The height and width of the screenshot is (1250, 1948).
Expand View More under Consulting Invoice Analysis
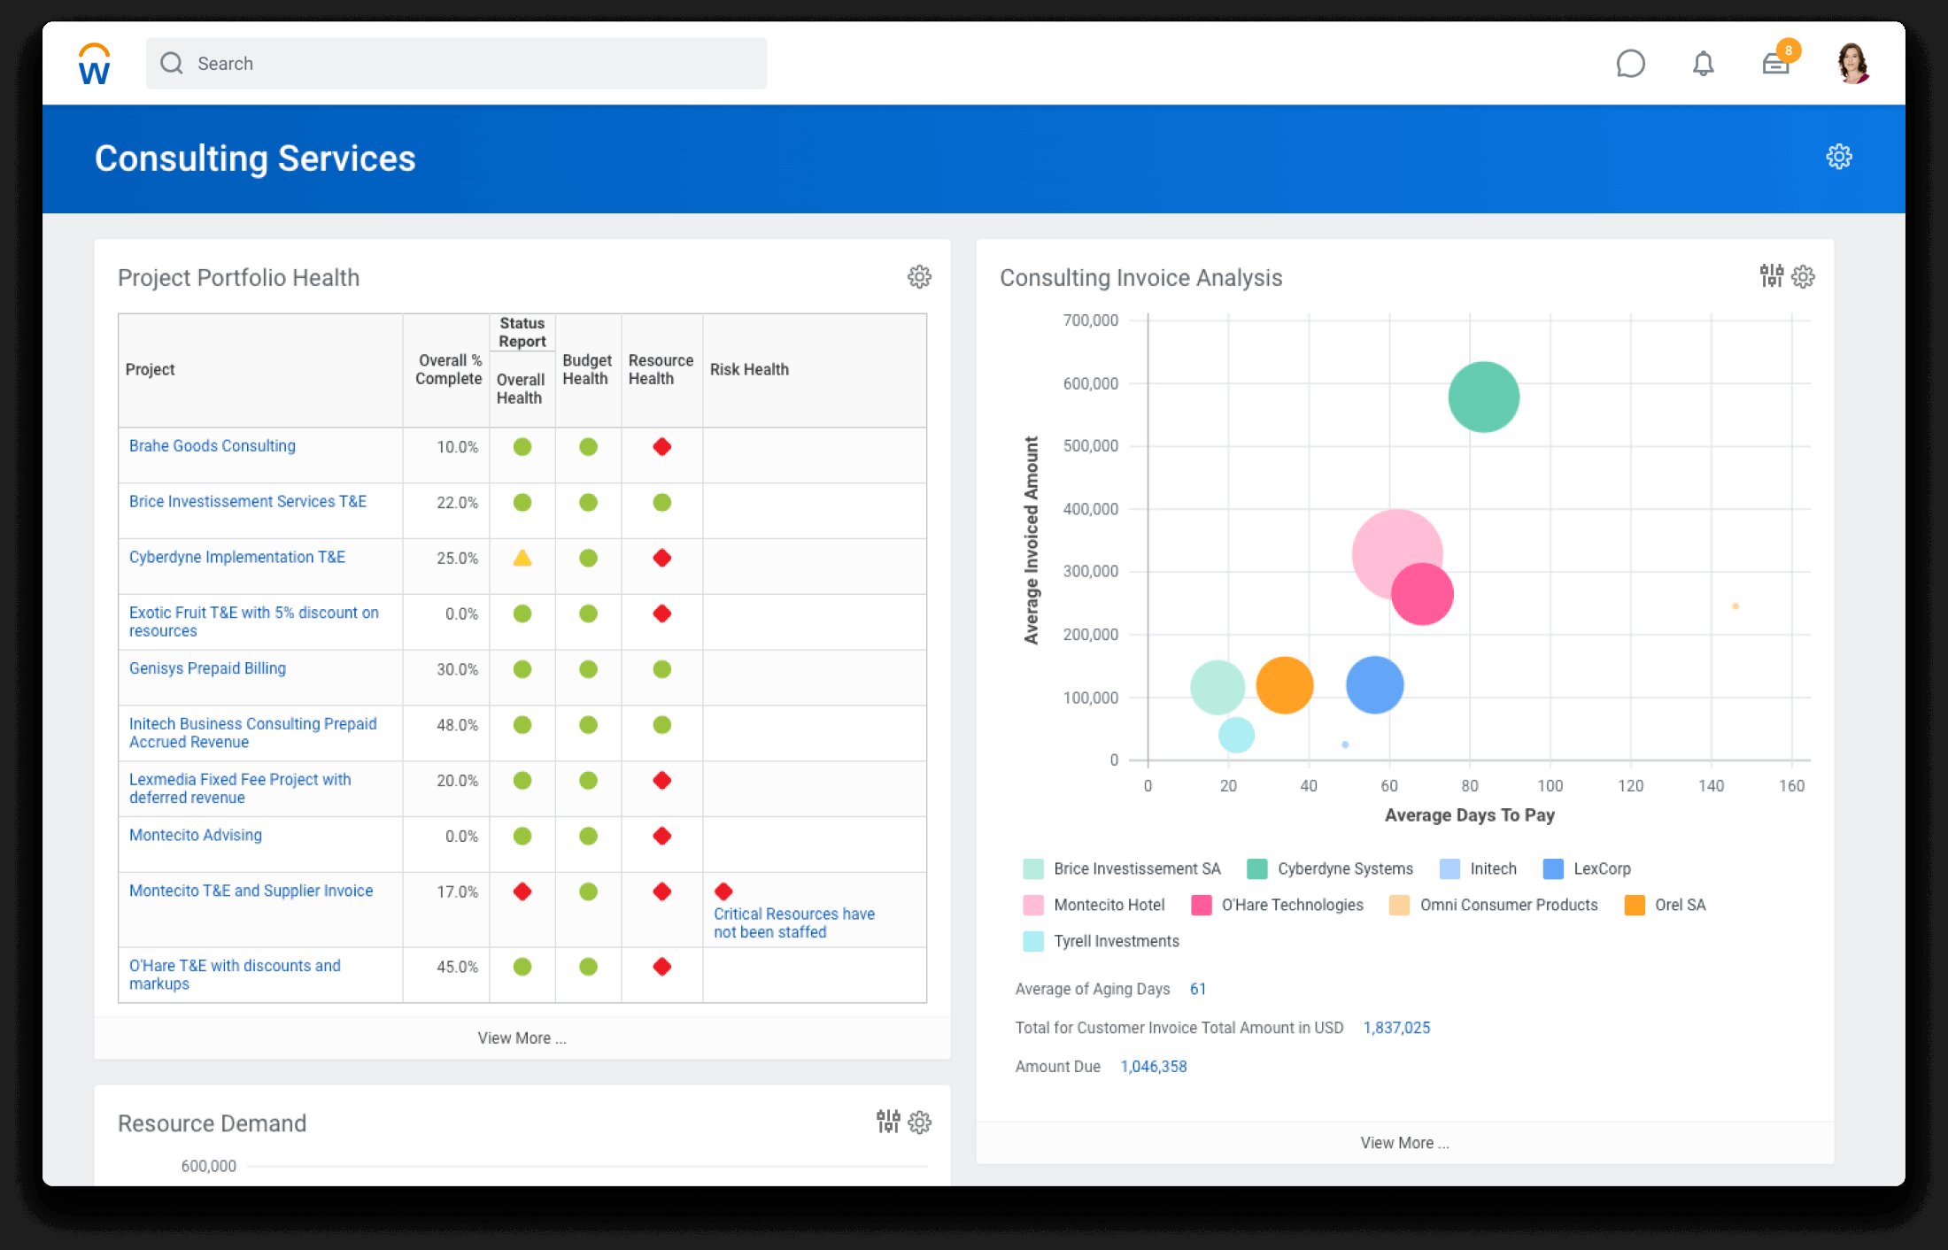click(1404, 1143)
